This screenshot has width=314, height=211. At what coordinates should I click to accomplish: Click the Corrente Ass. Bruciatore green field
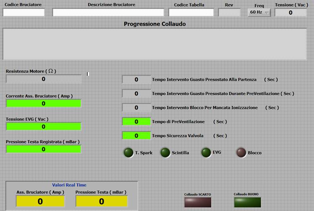[x=43, y=104]
